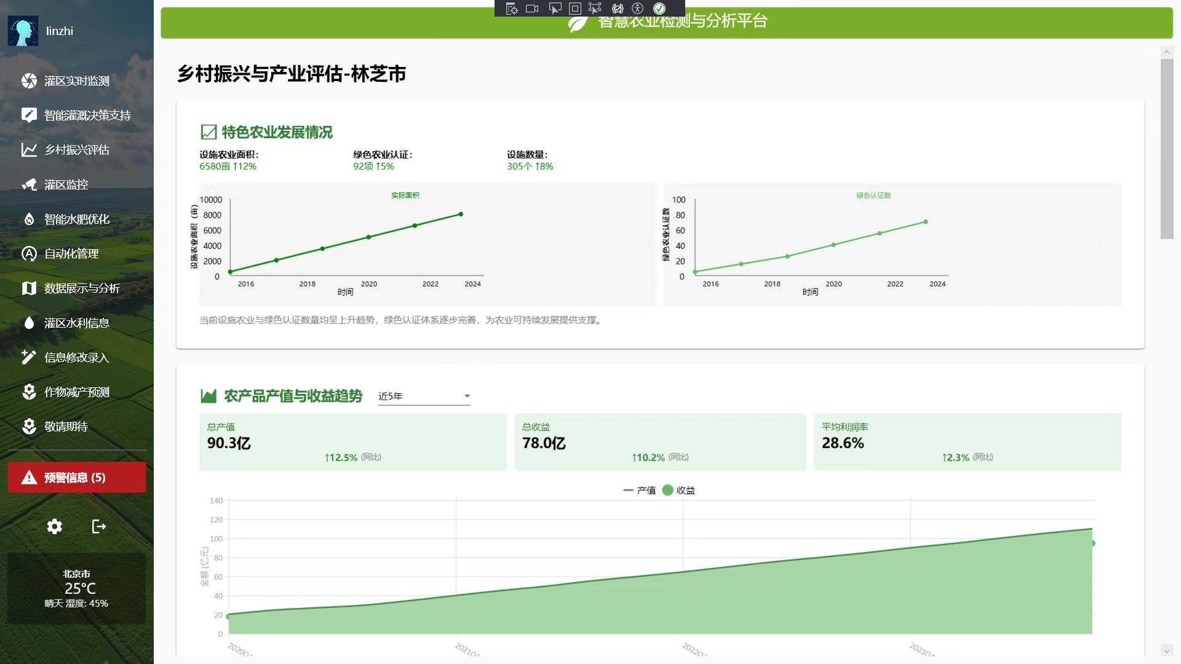Click the 绿色农业认证: label
Viewport: 1181px width, 664px height.
383,155
